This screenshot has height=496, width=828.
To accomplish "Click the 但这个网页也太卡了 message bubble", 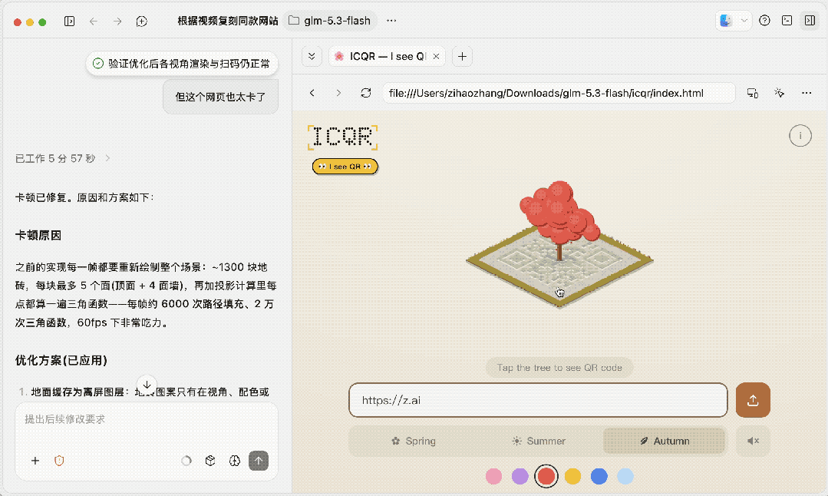I will click(220, 97).
